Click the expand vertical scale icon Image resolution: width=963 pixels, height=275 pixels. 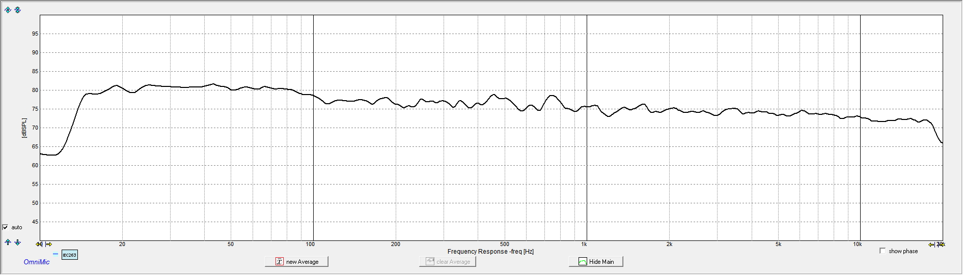click(8, 10)
